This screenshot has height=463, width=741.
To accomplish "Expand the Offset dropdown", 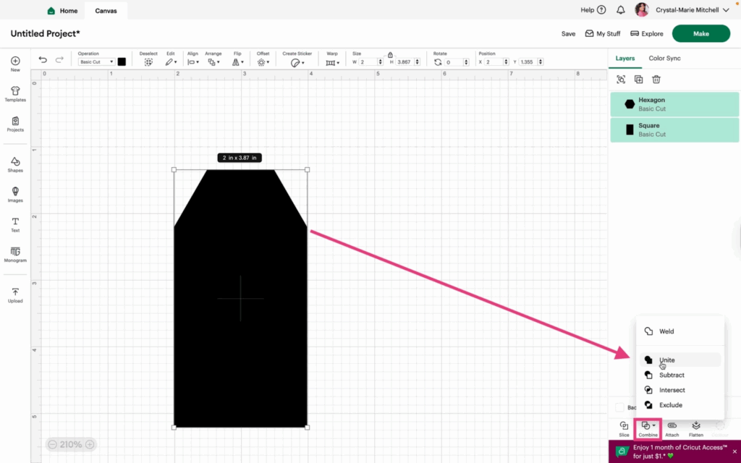I will point(263,62).
